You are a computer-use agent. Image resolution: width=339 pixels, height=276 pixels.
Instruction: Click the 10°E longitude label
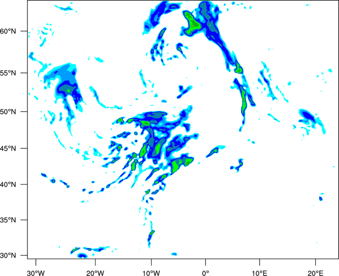tap(259, 273)
